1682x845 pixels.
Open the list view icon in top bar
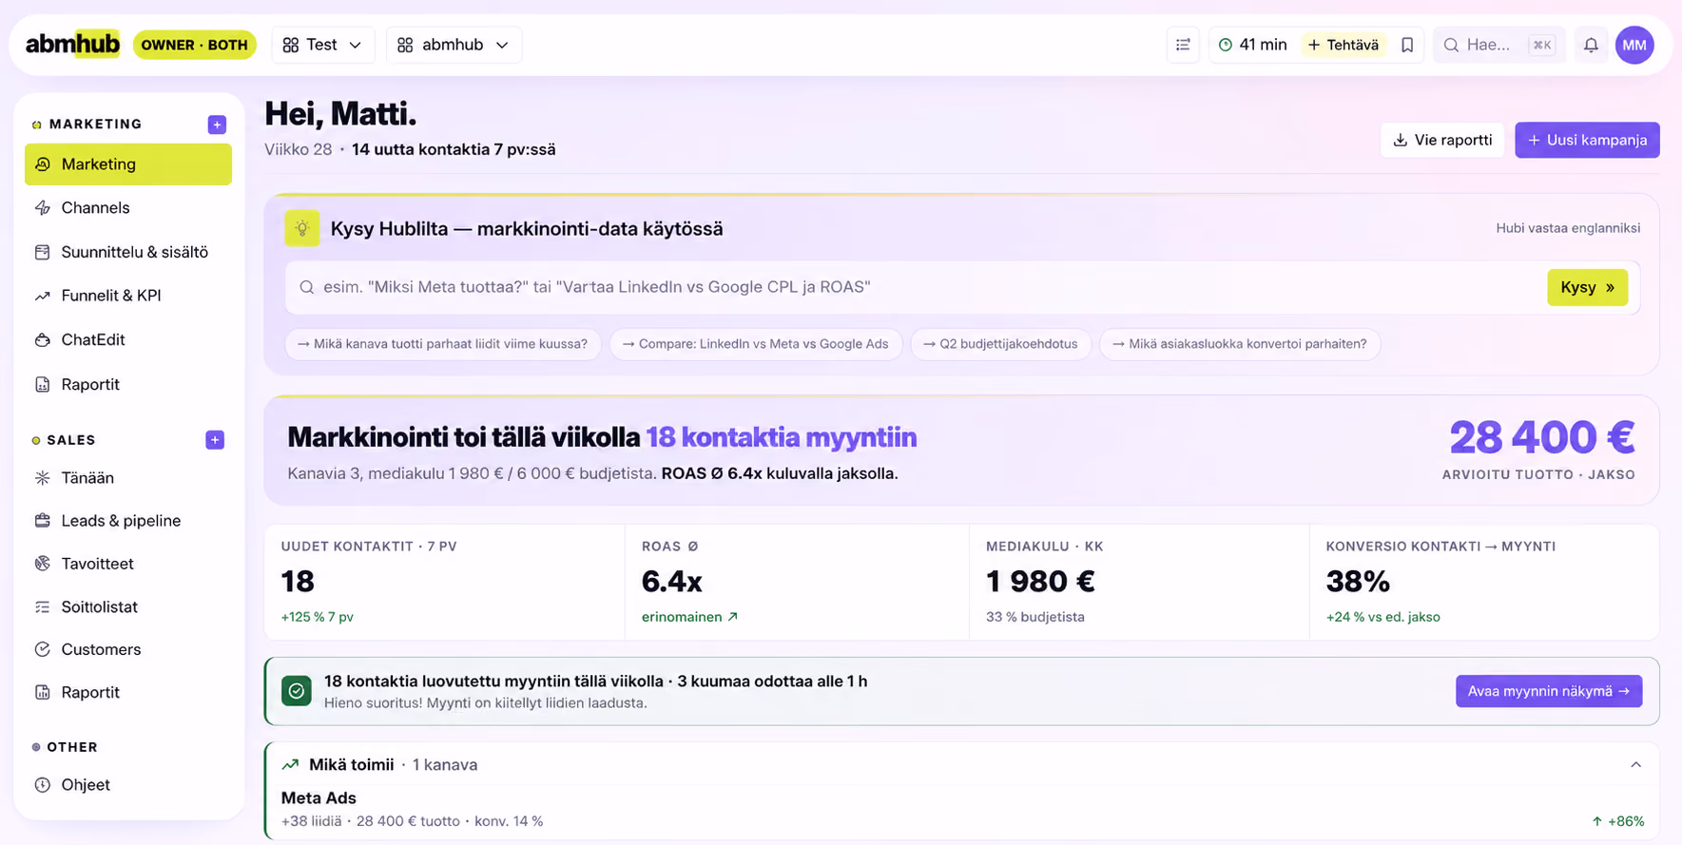click(1183, 45)
